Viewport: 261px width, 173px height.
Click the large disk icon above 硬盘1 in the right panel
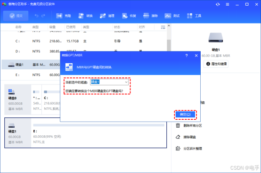click(216, 38)
